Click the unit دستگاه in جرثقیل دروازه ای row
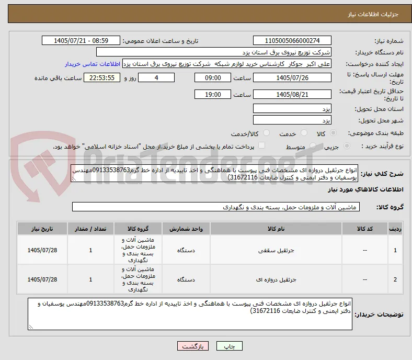The image size is (412, 360). [186, 279]
